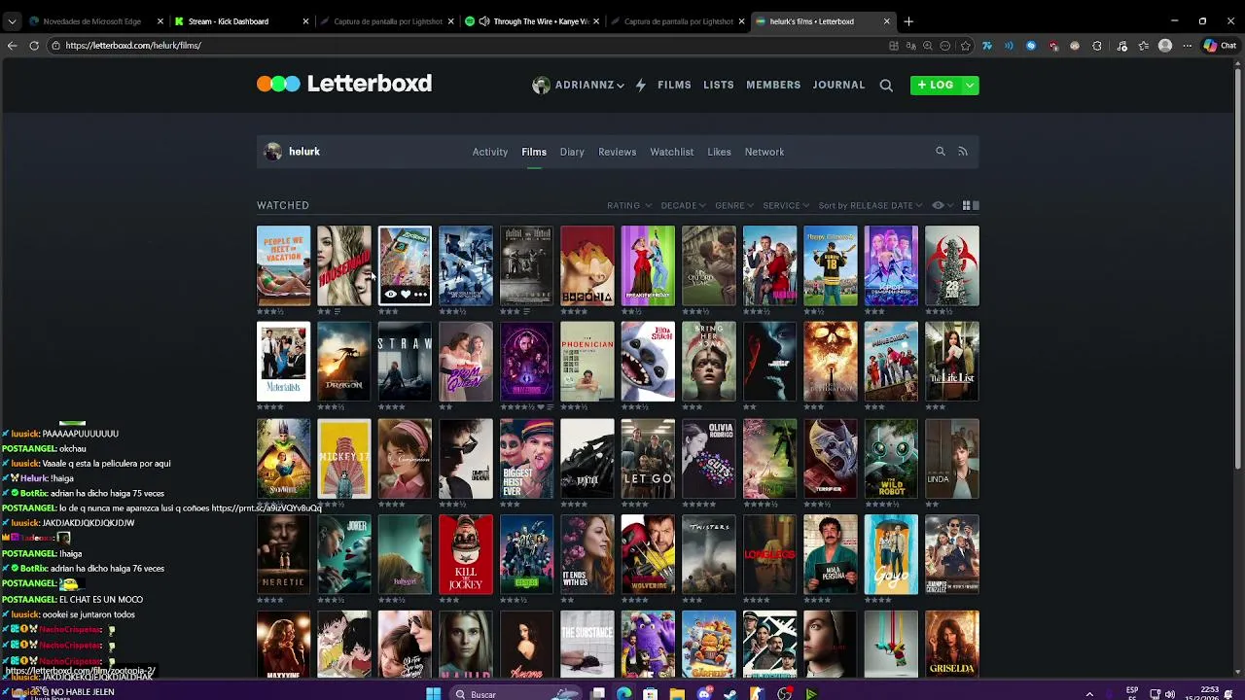Open The Wild Robot film poster
The width and height of the screenshot is (1245, 700).
(891, 457)
